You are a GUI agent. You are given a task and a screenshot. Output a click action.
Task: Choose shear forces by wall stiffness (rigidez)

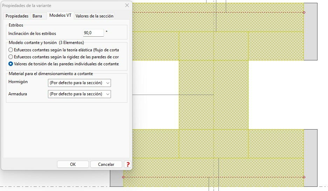pos(11,57)
